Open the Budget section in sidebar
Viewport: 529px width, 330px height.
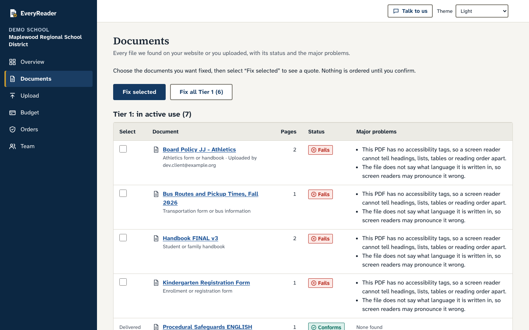(48, 113)
